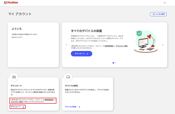Click the blue ダウンロード button in the banner

pyautogui.click(x=82, y=54)
